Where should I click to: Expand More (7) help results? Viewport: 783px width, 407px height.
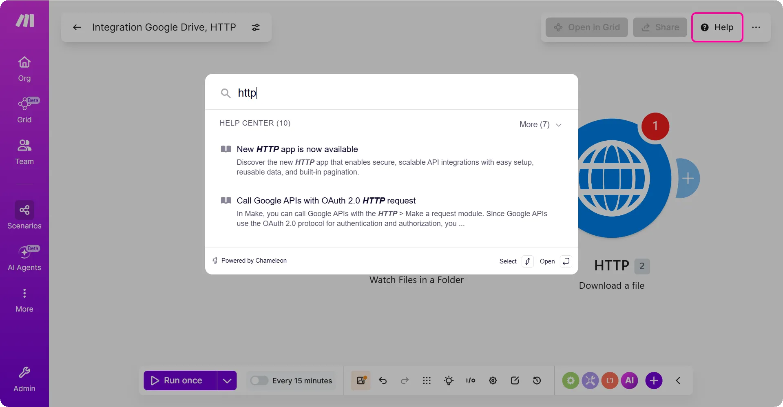(x=541, y=124)
